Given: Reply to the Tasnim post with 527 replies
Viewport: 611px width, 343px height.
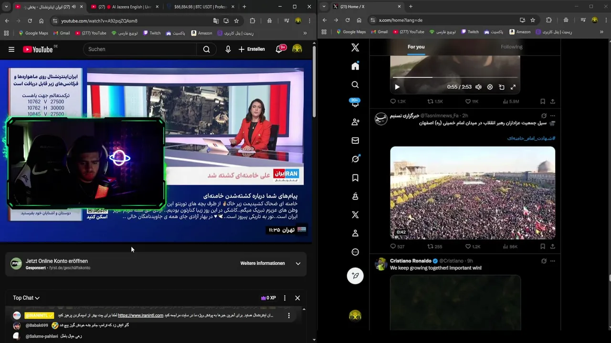Looking at the screenshot, I should pyautogui.click(x=397, y=246).
